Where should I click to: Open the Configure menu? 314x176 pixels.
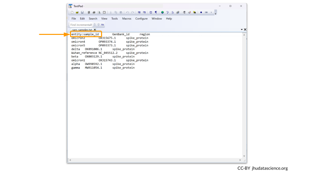pyautogui.click(x=141, y=19)
